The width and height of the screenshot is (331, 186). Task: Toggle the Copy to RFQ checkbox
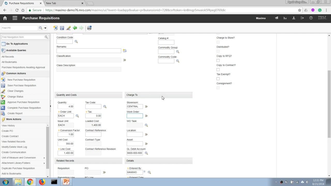218,60
